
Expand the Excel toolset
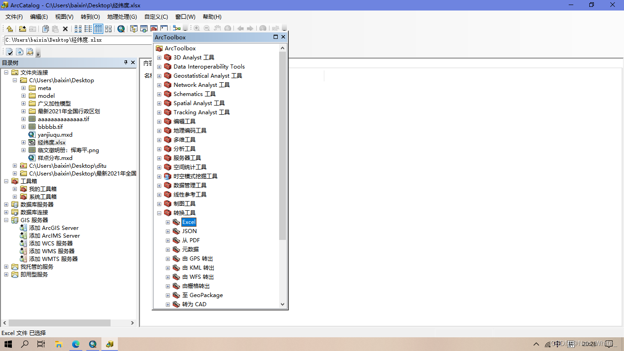[x=168, y=222]
